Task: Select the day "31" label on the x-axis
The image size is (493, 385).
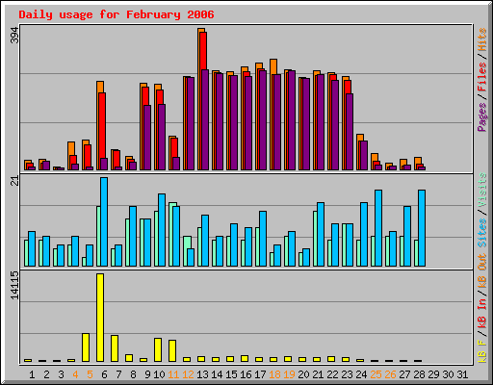Action: [x=462, y=374]
